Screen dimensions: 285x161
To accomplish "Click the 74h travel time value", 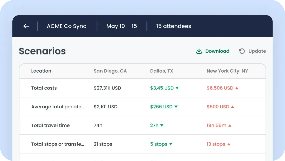I will (x=98, y=125).
